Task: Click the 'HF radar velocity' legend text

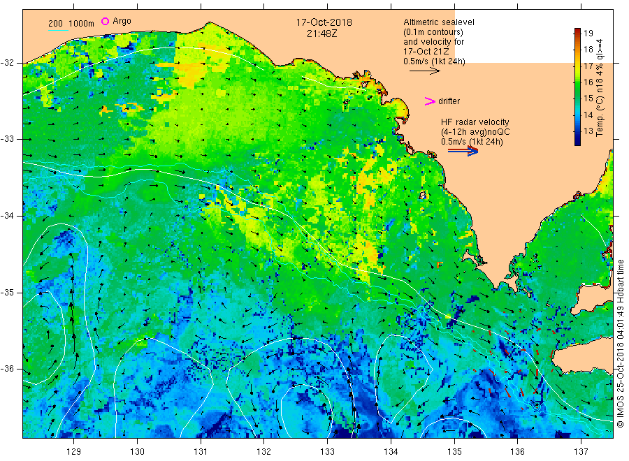Action: 475,122
